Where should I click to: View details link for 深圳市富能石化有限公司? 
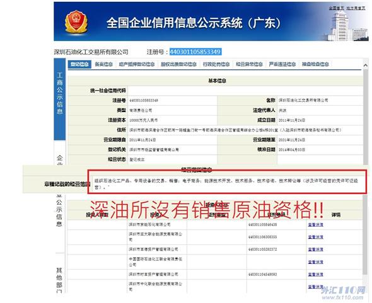point(315,224)
